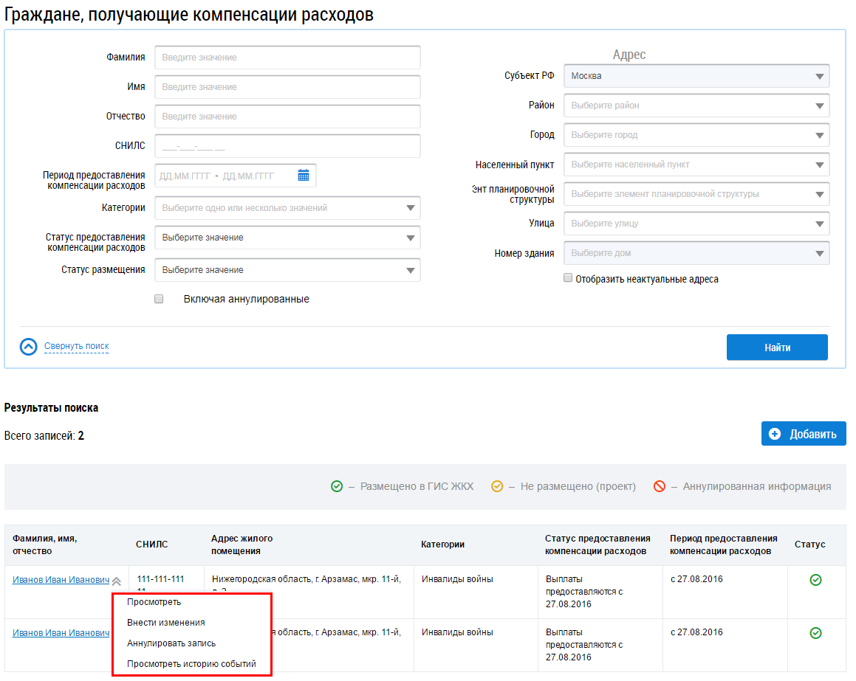
Task: Click green status checkmark in second row
Action: point(815,633)
